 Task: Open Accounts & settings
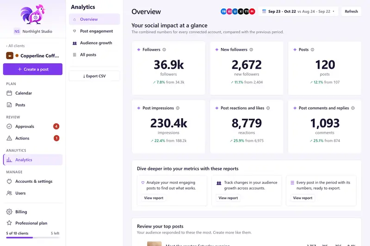point(33,181)
